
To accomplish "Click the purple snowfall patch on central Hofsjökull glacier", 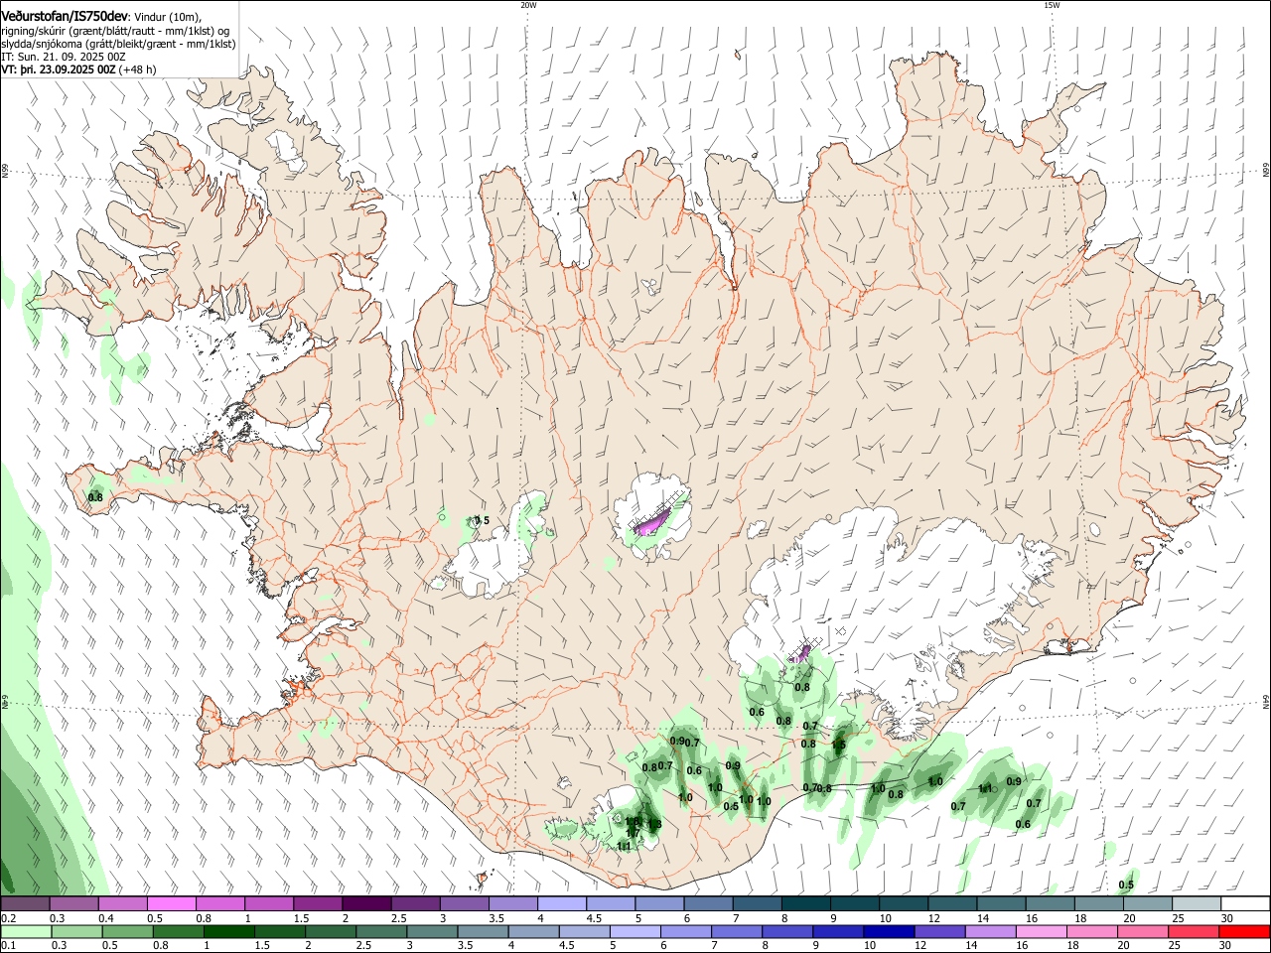I will coord(651,521).
